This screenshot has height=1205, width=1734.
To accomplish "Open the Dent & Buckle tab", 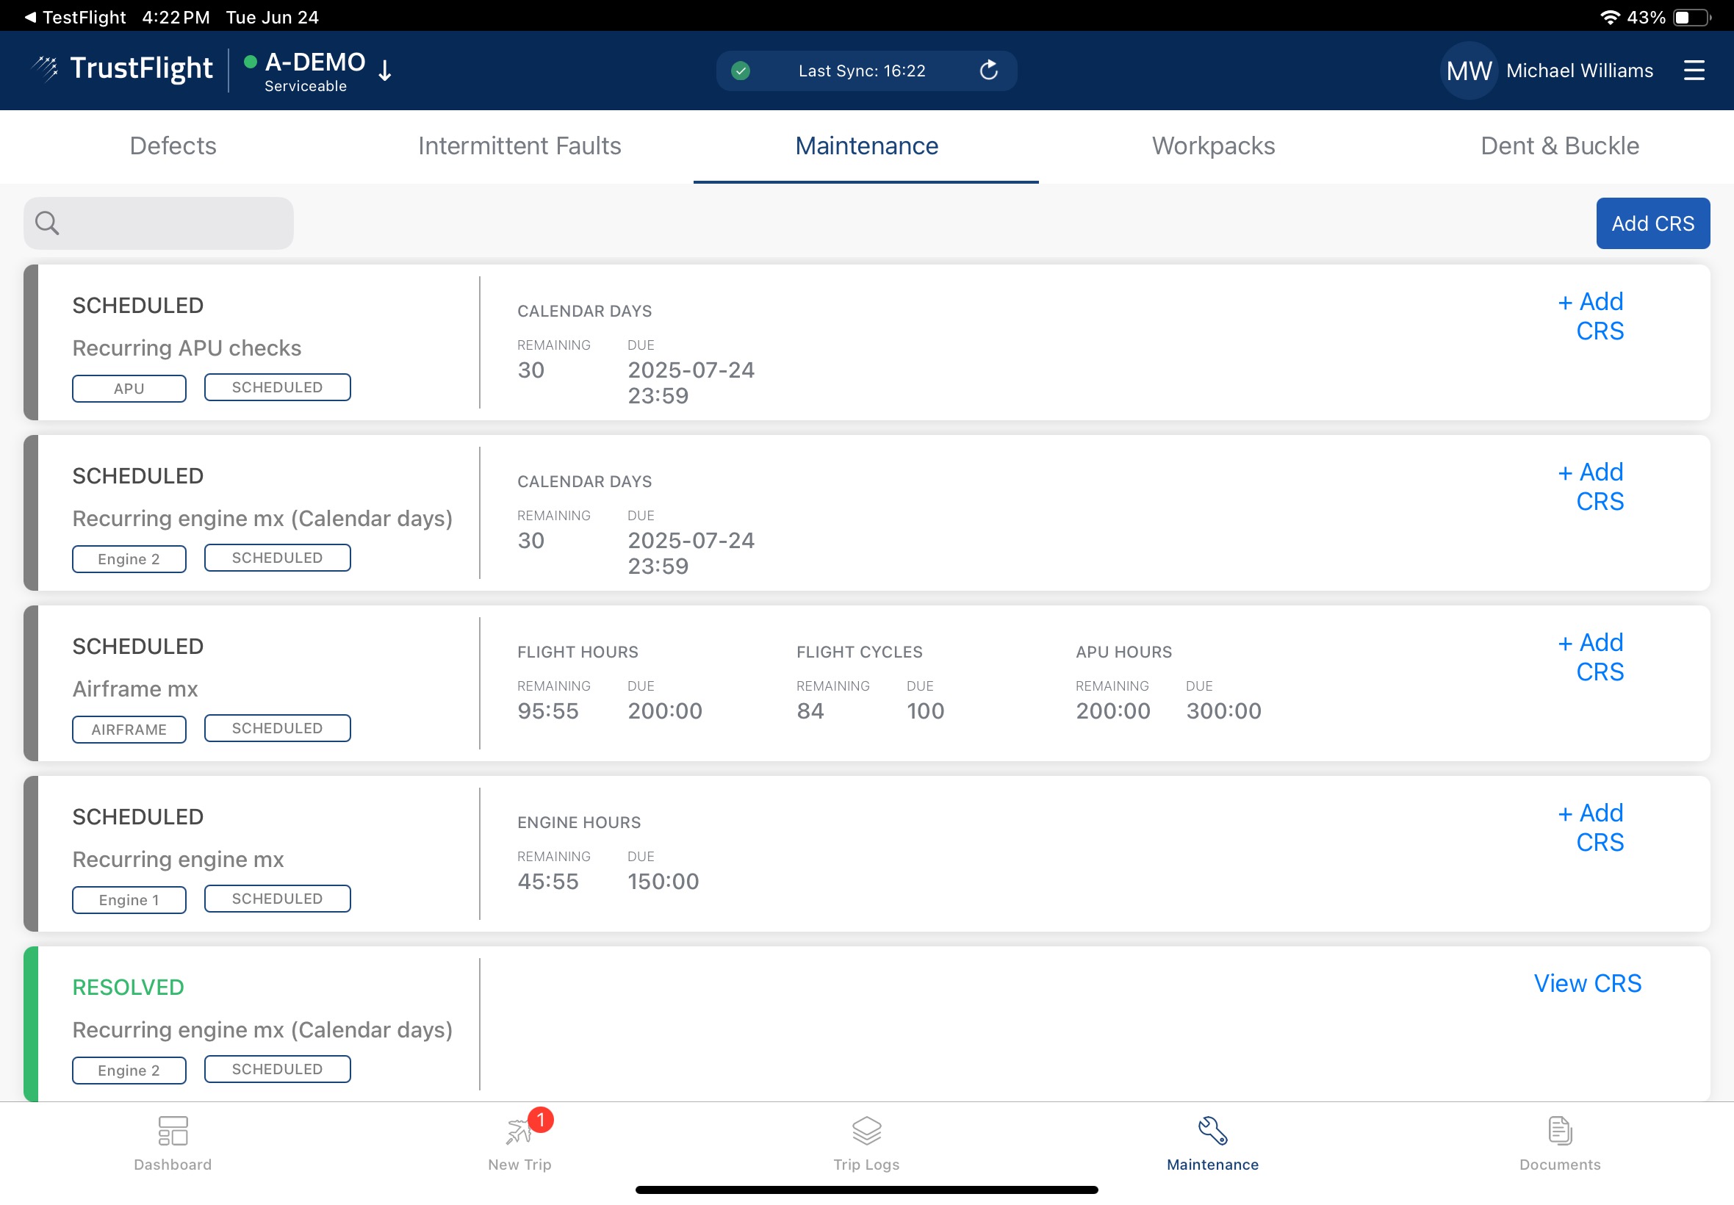I will click(x=1559, y=145).
